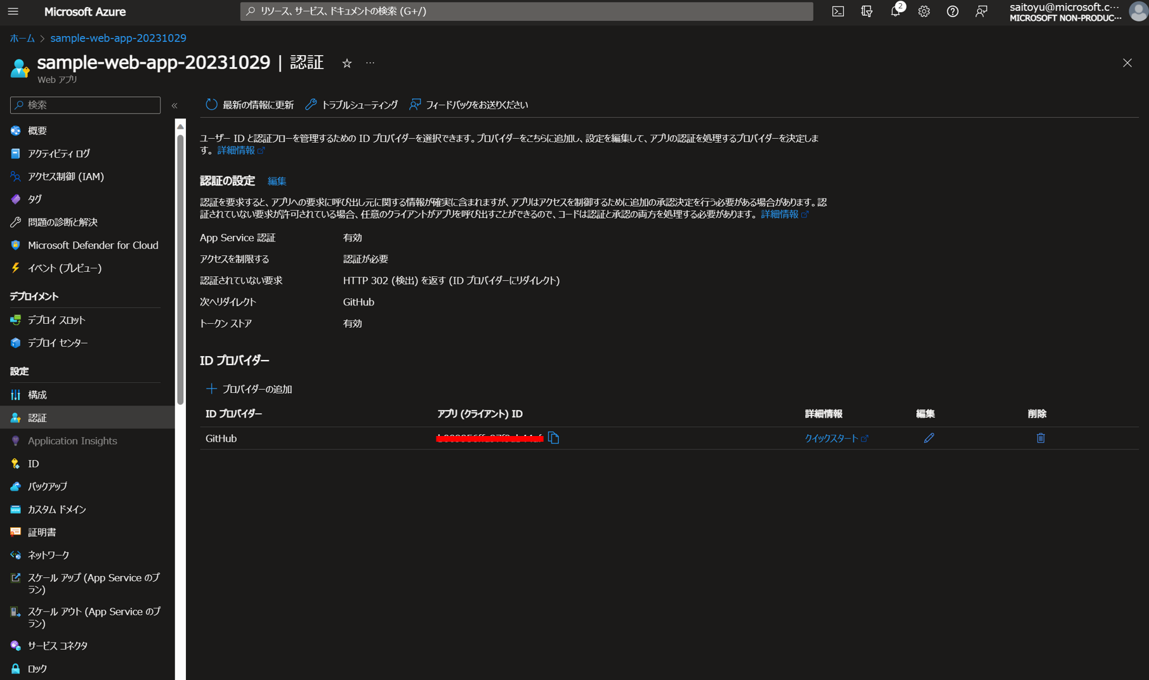This screenshot has height=680, width=1149.
Task: Click the wrench icon for トラブルシューティング
Action: click(310, 105)
